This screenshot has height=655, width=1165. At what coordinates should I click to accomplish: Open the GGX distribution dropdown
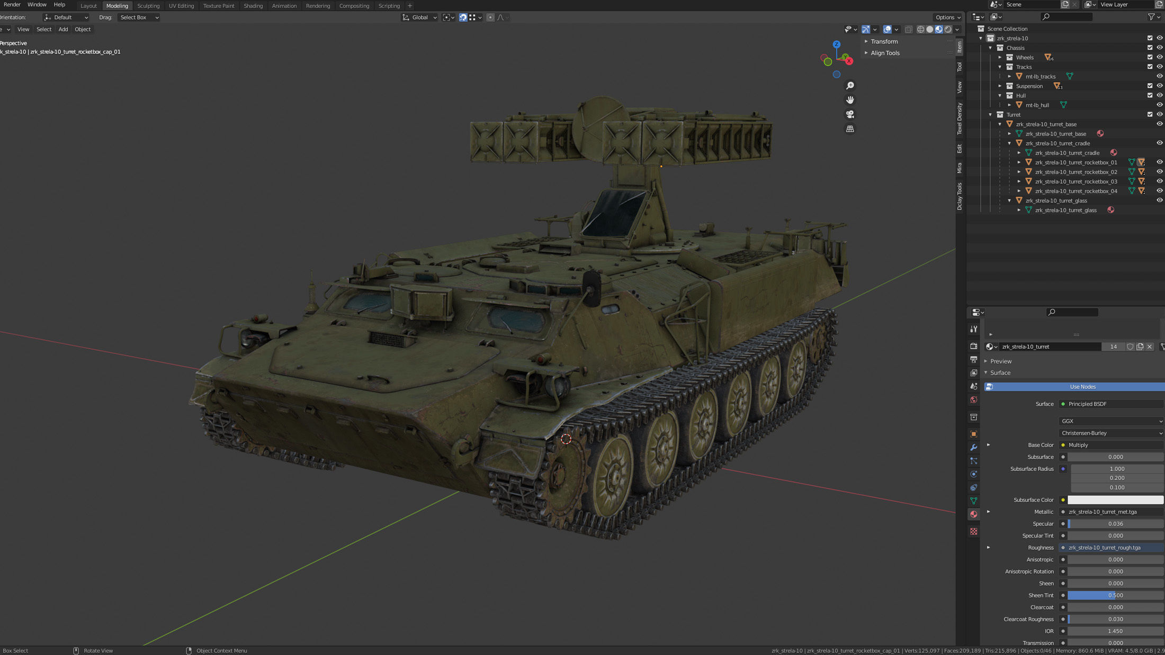click(x=1110, y=421)
